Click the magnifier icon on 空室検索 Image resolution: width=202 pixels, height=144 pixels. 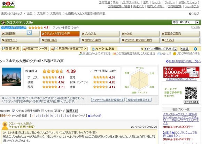pyautogui.click(x=3, y=49)
